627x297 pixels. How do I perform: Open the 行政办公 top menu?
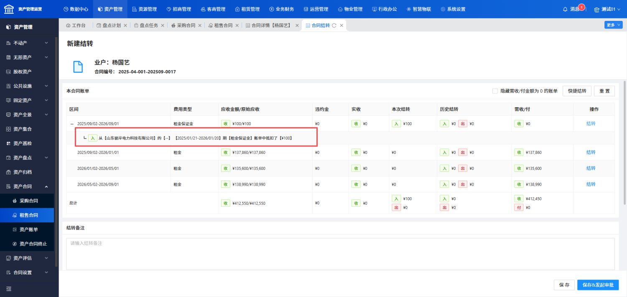pyautogui.click(x=384, y=9)
